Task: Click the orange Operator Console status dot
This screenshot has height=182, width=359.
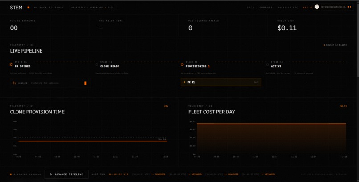Action: 11,174
